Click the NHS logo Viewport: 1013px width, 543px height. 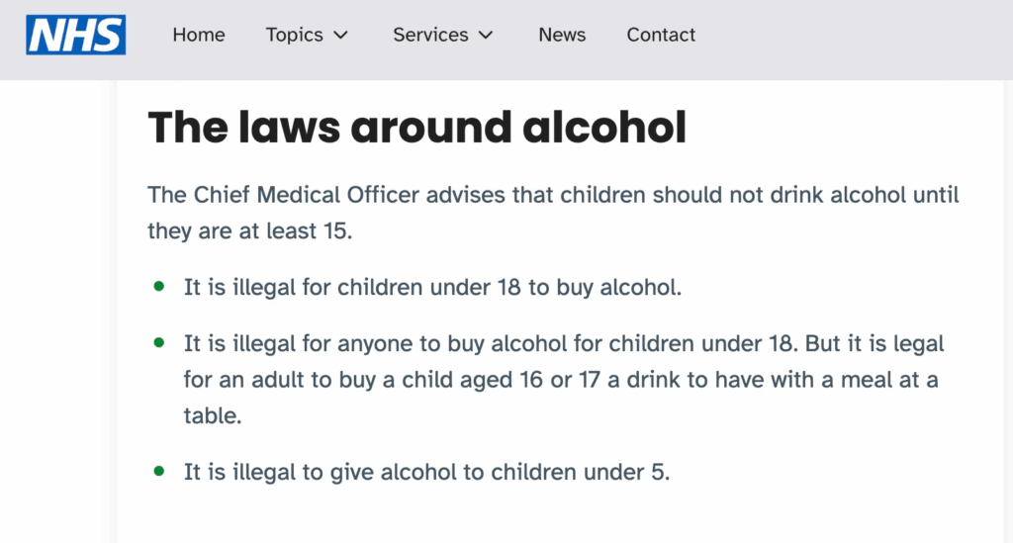[x=75, y=35]
